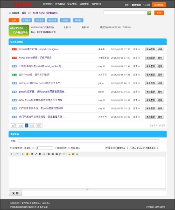Align text left in the editor
The height and width of the screenshot is (210, 175).
tap(49, 154)
